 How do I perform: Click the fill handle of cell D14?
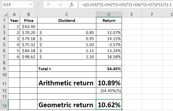coord(122,109)
